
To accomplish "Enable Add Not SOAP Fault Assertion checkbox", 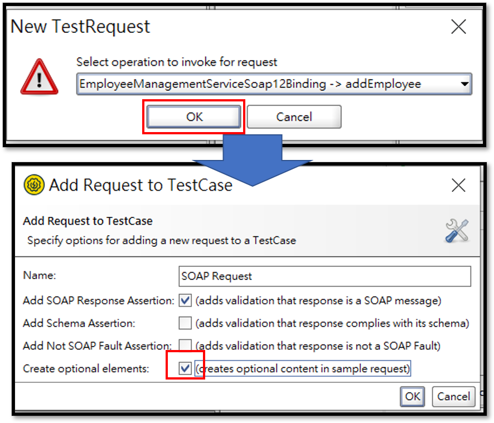I will click(x=185, y=346).
